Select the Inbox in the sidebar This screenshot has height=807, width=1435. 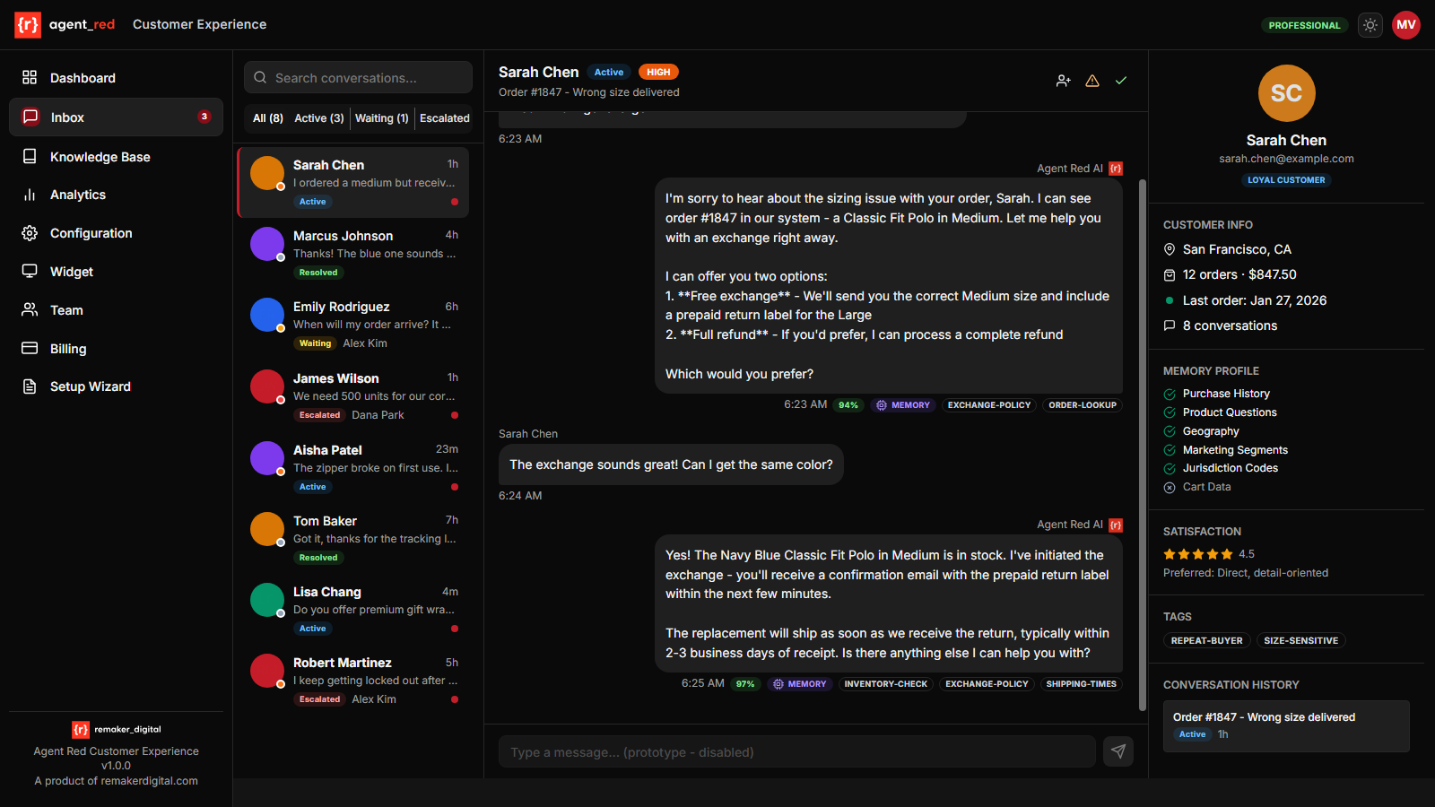(x=67, y=117)
